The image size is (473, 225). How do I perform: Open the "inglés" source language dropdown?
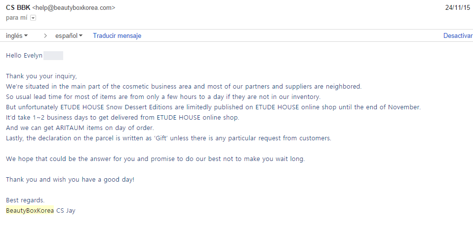(x=17, y=36)
